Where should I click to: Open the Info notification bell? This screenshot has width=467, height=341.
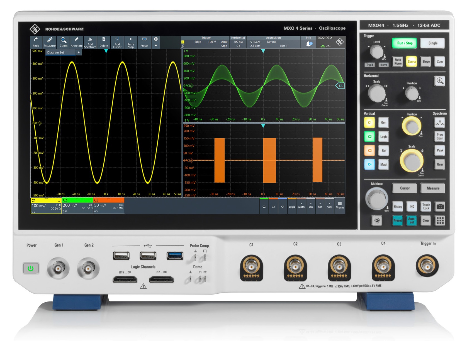(309, 44)
